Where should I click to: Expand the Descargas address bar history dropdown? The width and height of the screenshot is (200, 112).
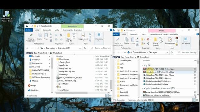(x=167, y=53)
